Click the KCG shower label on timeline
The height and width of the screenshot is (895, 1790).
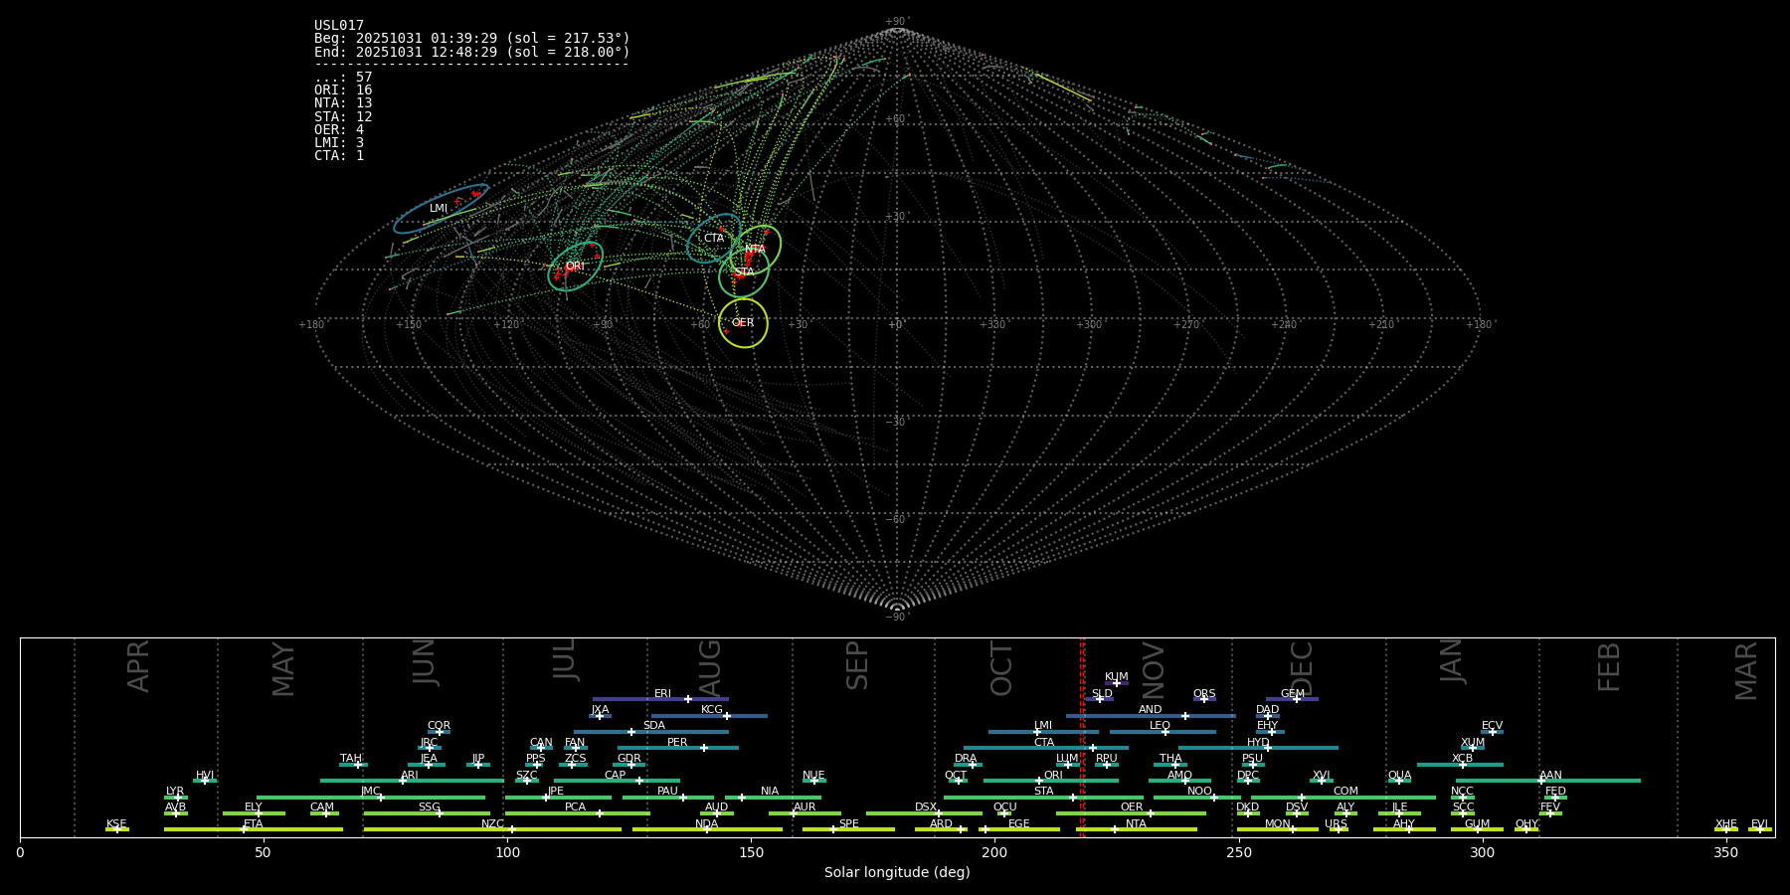pos(712,710)
